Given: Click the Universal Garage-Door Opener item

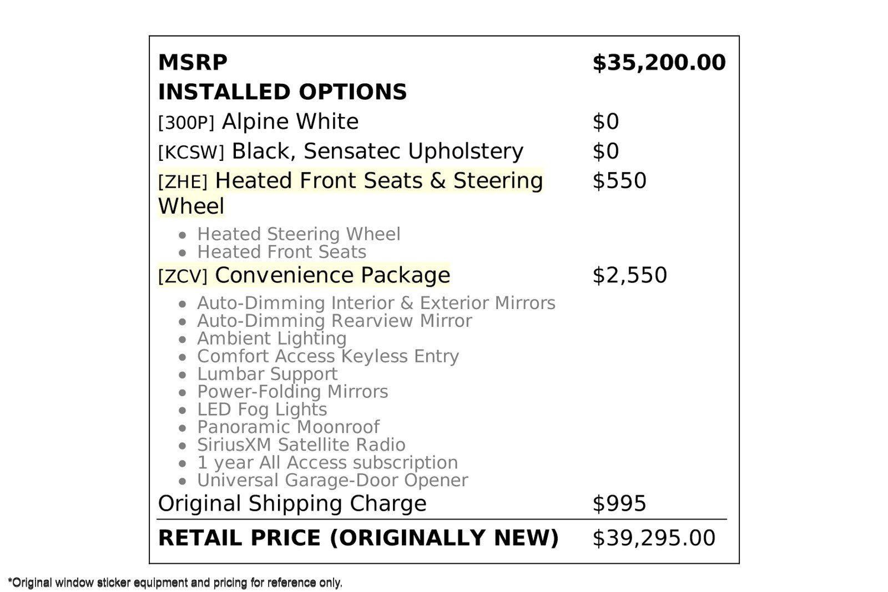Looking at the screenshot, I should coord(332,480).
